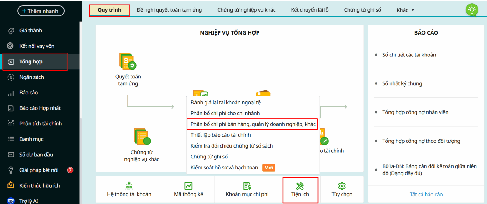Click the Khoản mục chi phí label
This screenshot has height=204, width=487.
[247, 194]
